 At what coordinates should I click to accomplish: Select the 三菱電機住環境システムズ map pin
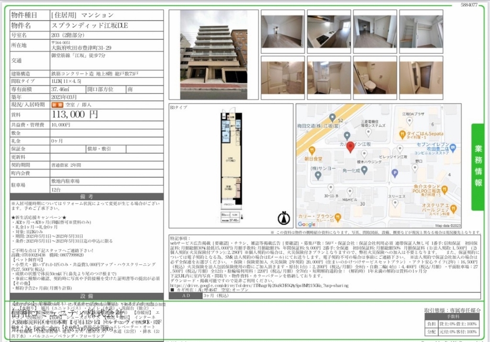coord(368,133)
